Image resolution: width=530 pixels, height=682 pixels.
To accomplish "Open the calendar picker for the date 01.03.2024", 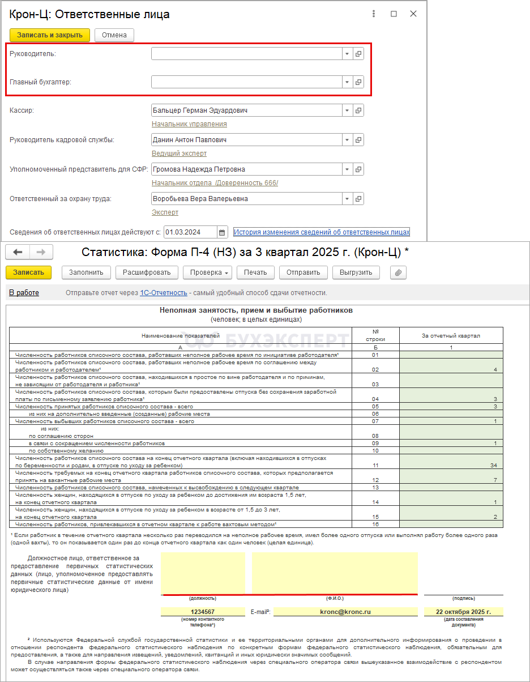I will (x=223, y=232).
